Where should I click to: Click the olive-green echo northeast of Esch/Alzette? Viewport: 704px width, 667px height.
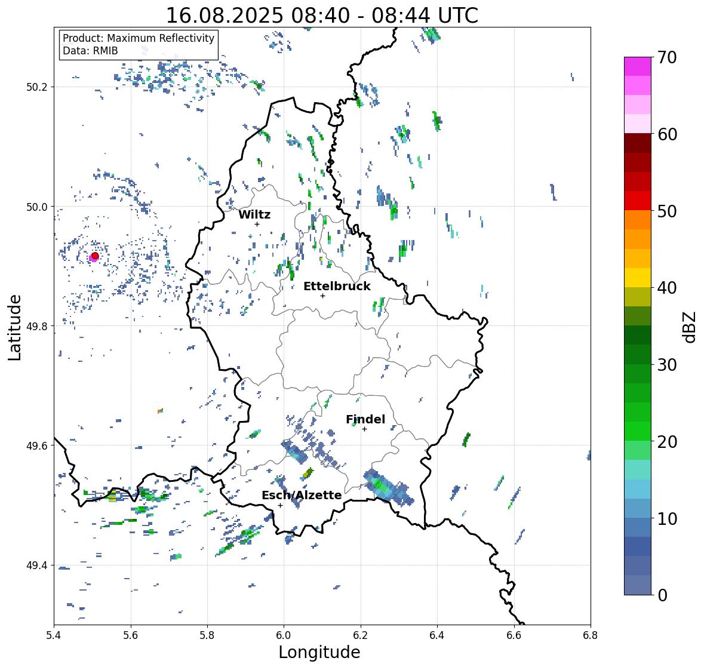point(308,473)
